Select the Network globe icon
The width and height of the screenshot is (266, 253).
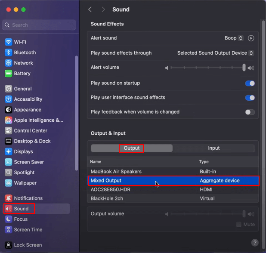pyautogui.click(x=8, y=63)
